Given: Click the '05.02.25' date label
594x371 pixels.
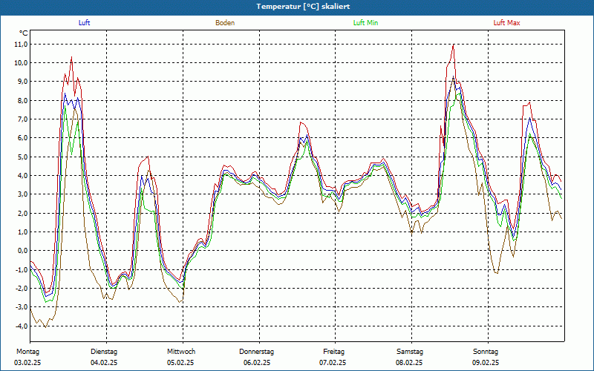Looking at the screenshot, I should point(180,363).
